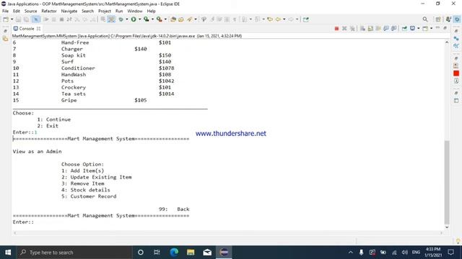462x259 pixels.
Task: Pin the Console view
Action: pyautogui.click(x=404, y=29)
